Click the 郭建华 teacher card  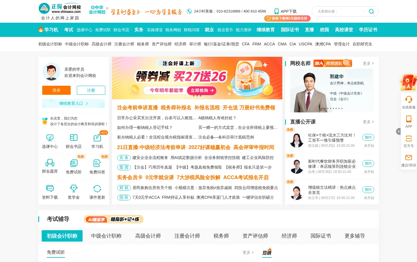pyautogui.click(x=332, y=91)
